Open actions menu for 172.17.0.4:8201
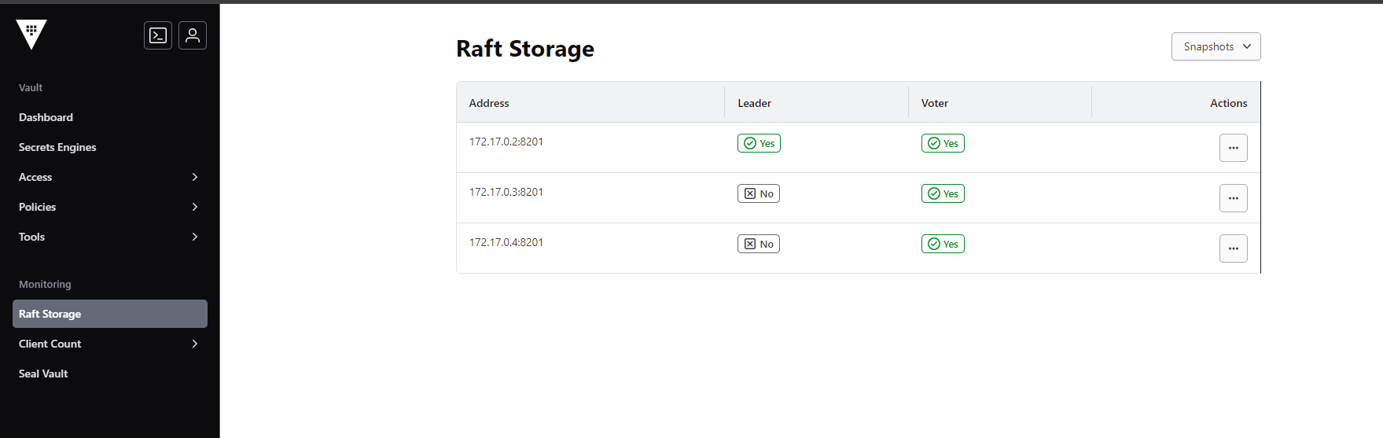 (x=1233, y=248)
